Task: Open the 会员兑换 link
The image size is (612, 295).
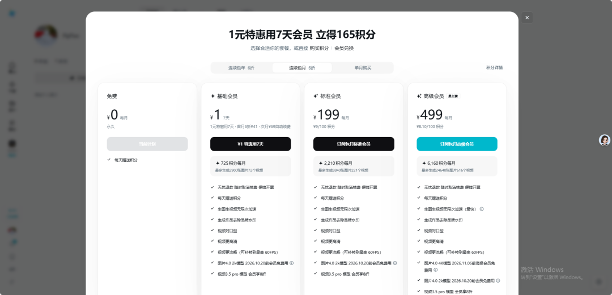Action: point(344,48)
